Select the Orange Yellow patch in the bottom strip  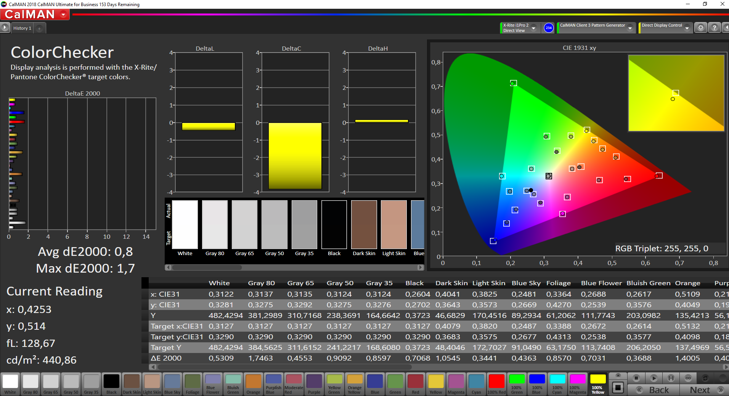355,384
